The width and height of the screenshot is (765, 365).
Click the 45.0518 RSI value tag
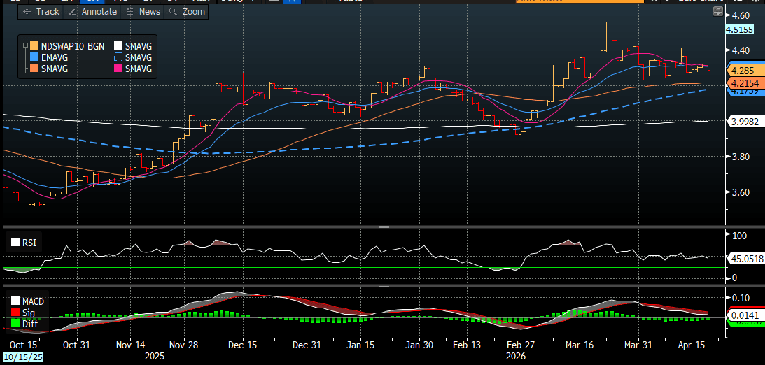click(x=746, y=259)
